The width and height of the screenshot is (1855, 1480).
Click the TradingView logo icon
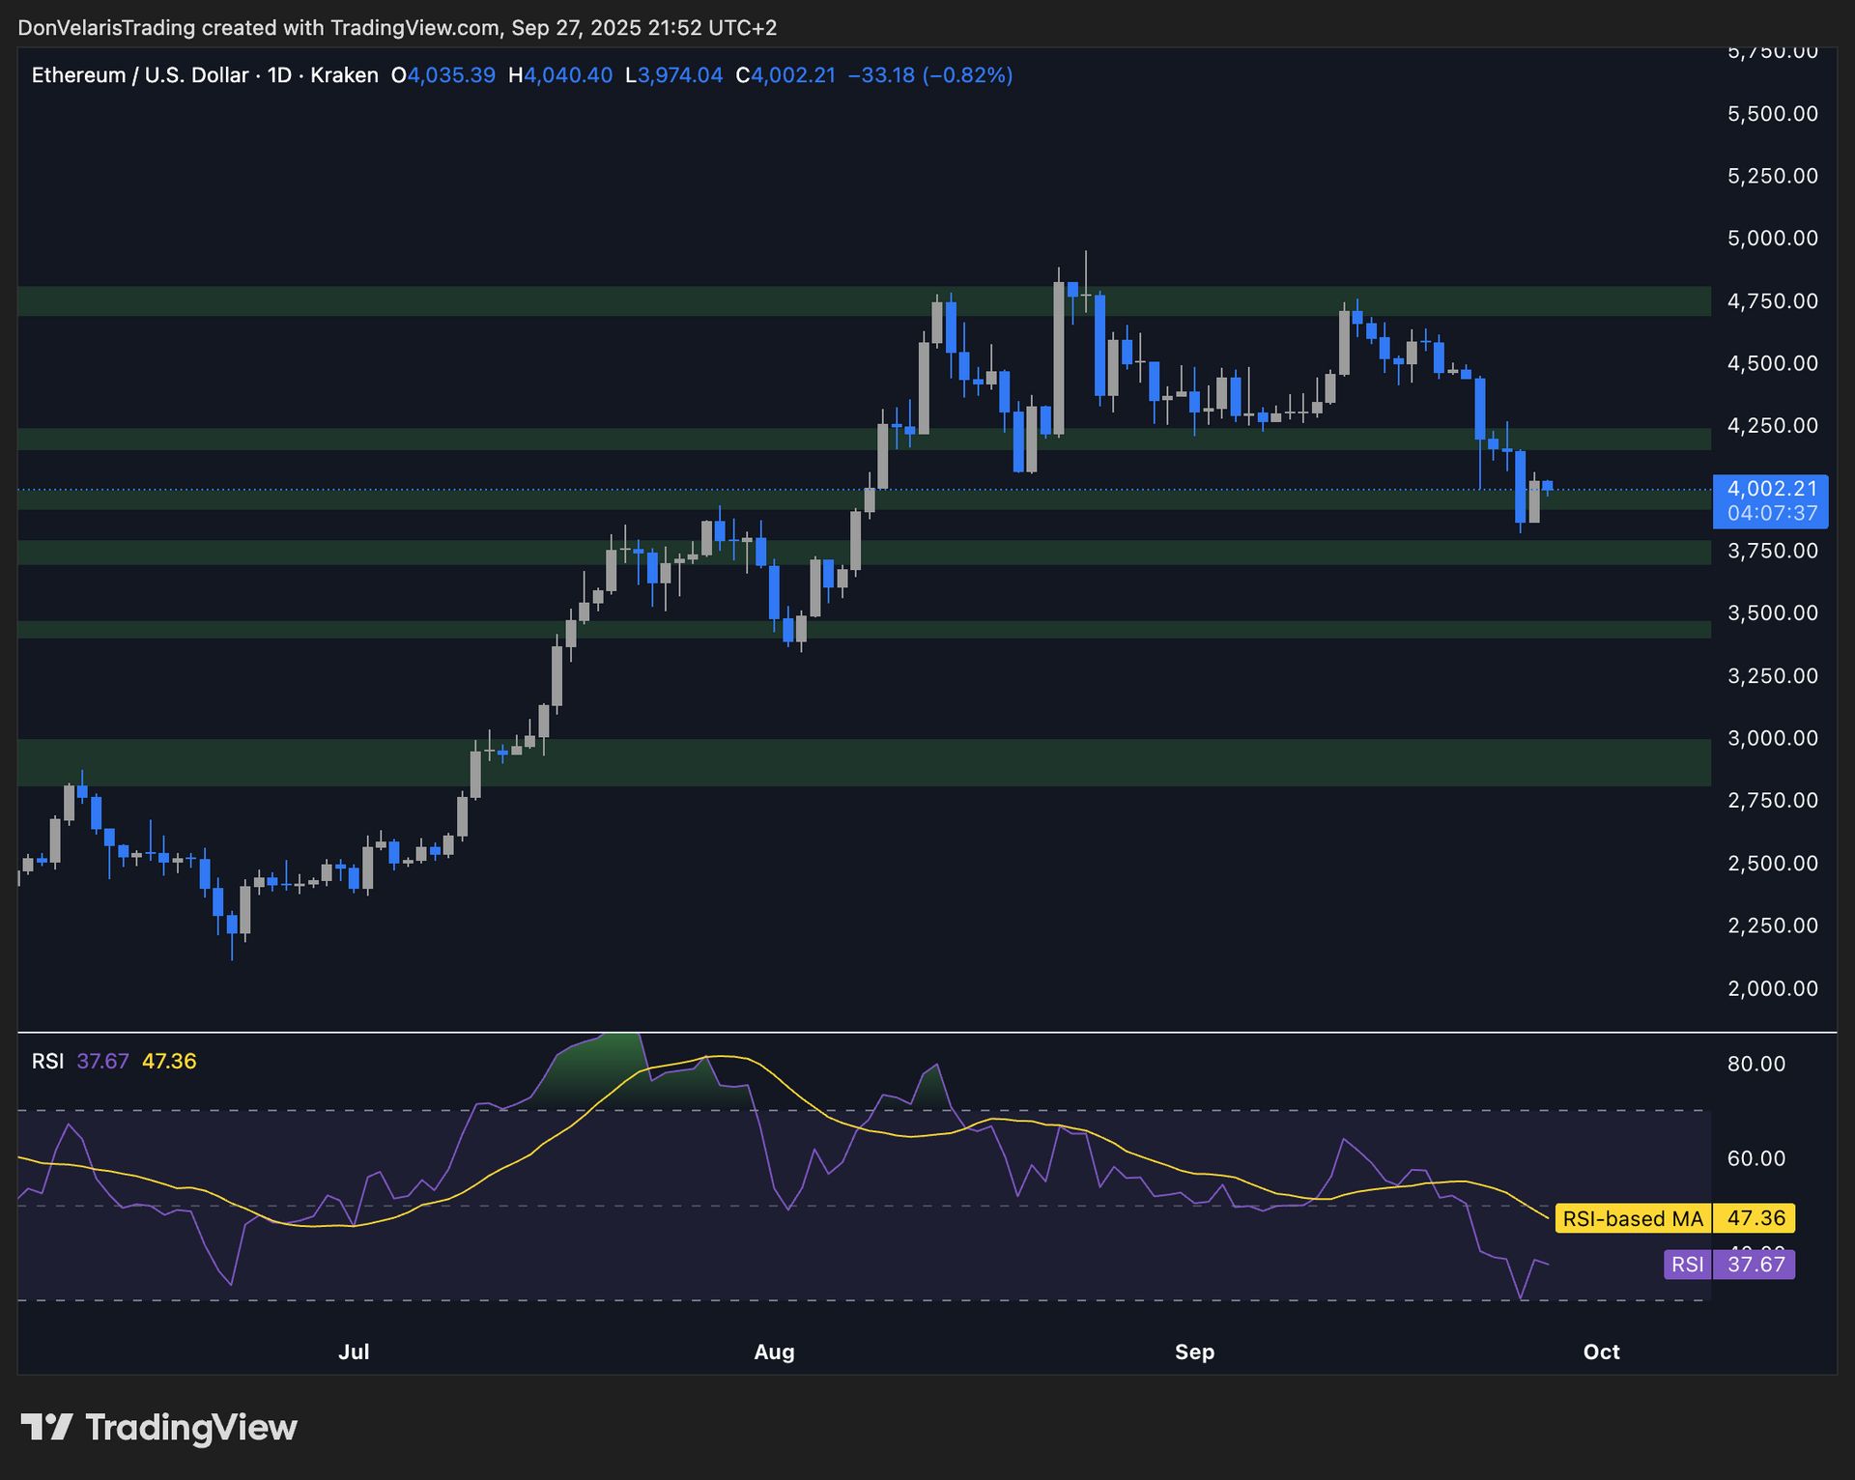click(x=46, y=1427)
